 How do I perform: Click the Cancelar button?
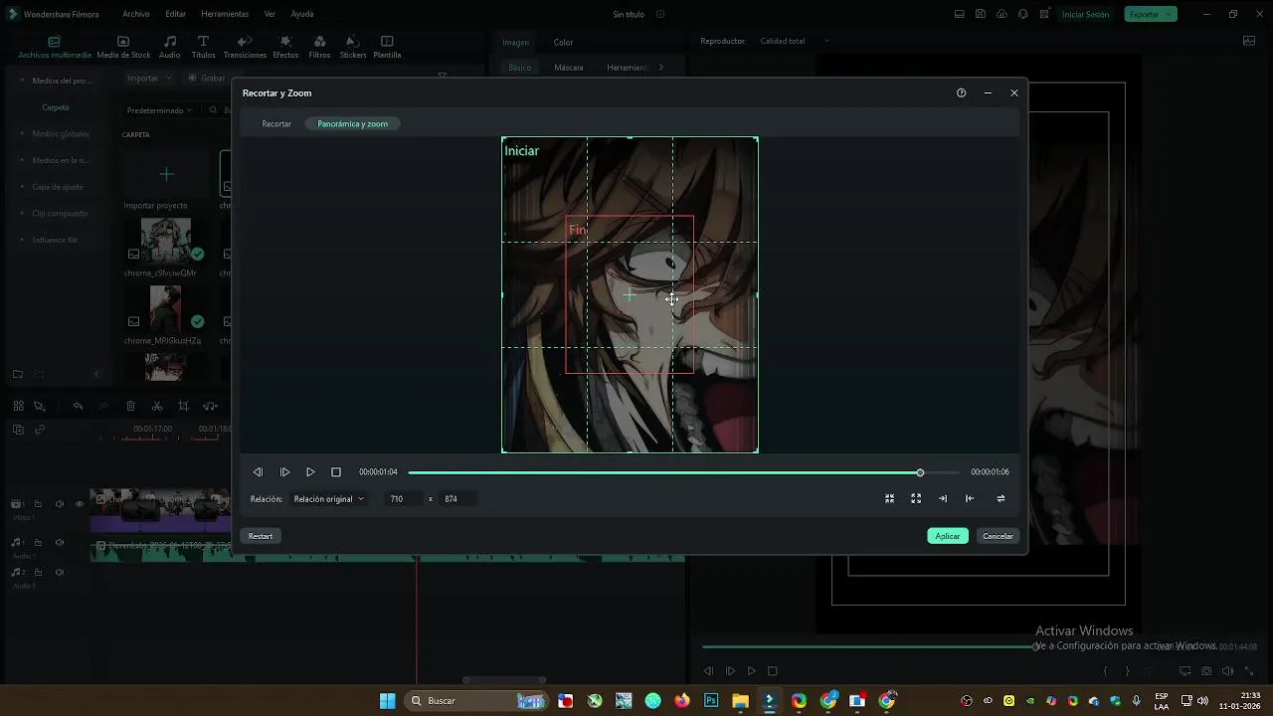998,536
